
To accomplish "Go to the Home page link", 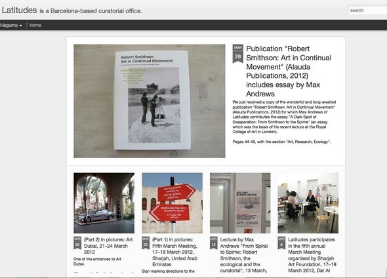I will coord(35,25).
